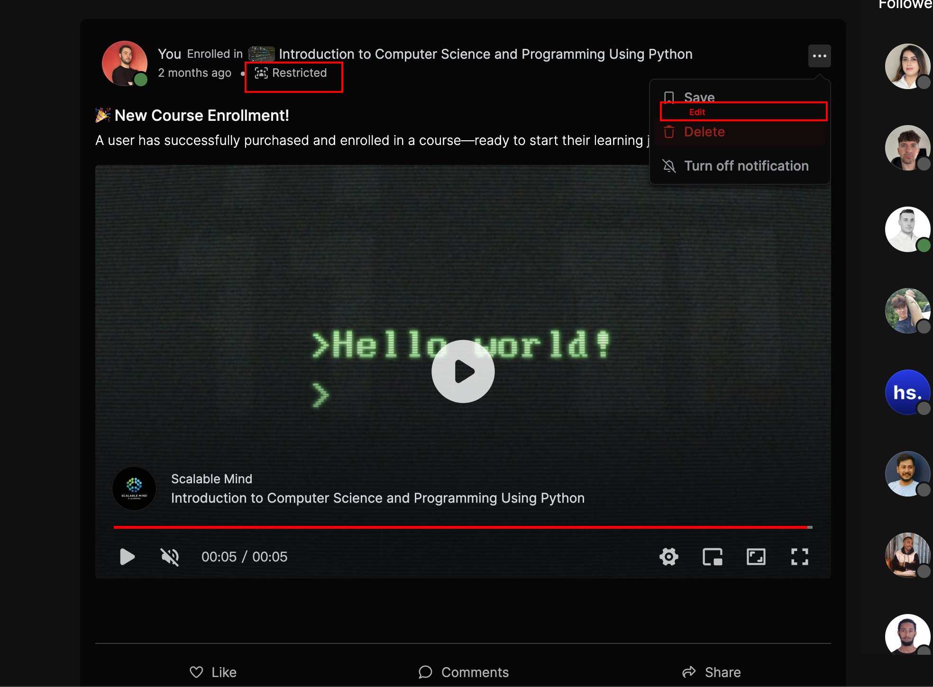Click the "New Course Enrollment!" heading
Viewport: 933px width, 687px height.
tap(201, 116)
